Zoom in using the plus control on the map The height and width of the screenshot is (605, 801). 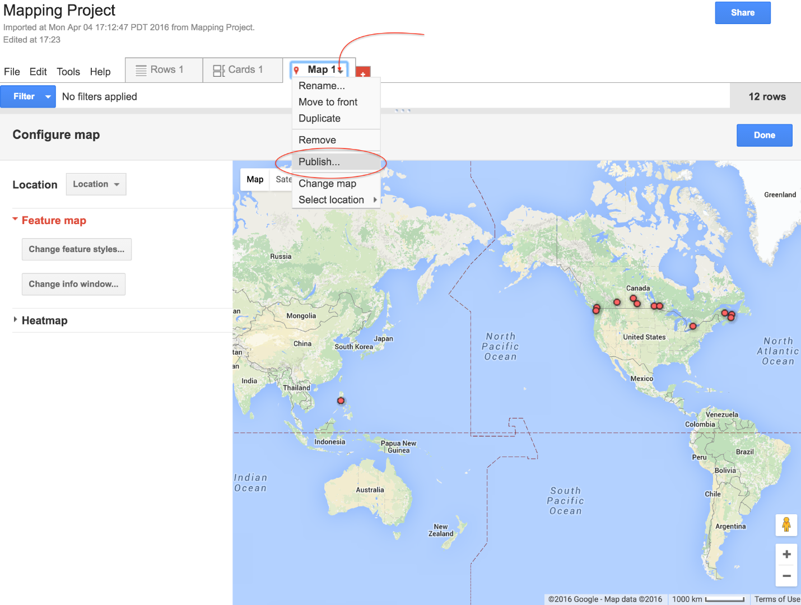point(786,554)
